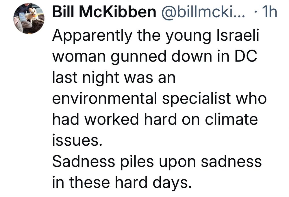Click the final line "in these hard days."
This screenshot has width=289, height=197.
click(x=122, y=182)
